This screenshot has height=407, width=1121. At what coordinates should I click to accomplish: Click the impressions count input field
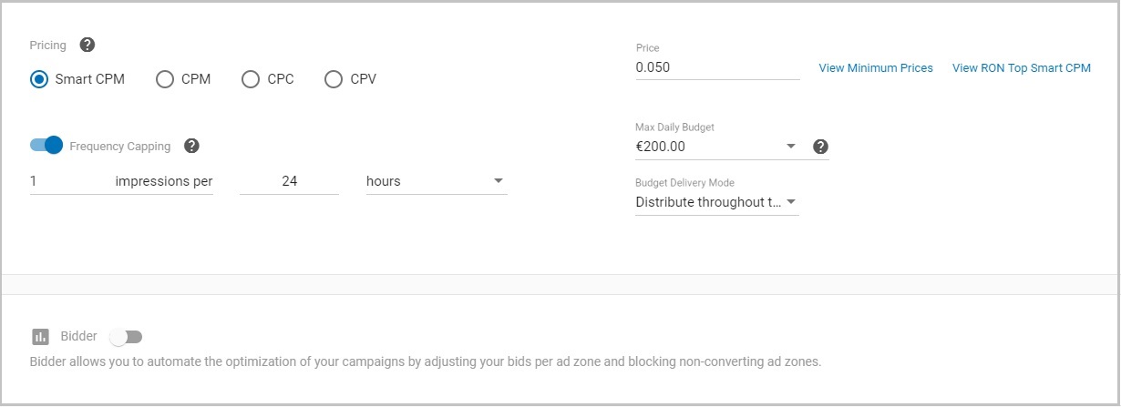point(68,181)
